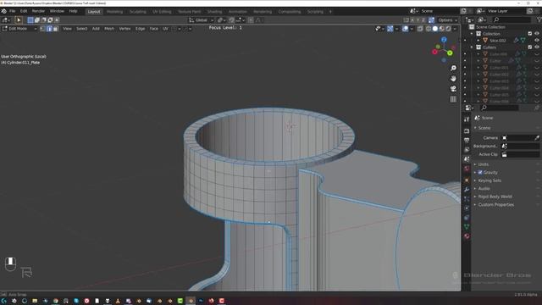Select vertex select mode icon
Viewport: 542px width, 305px height.
[42, 29]
